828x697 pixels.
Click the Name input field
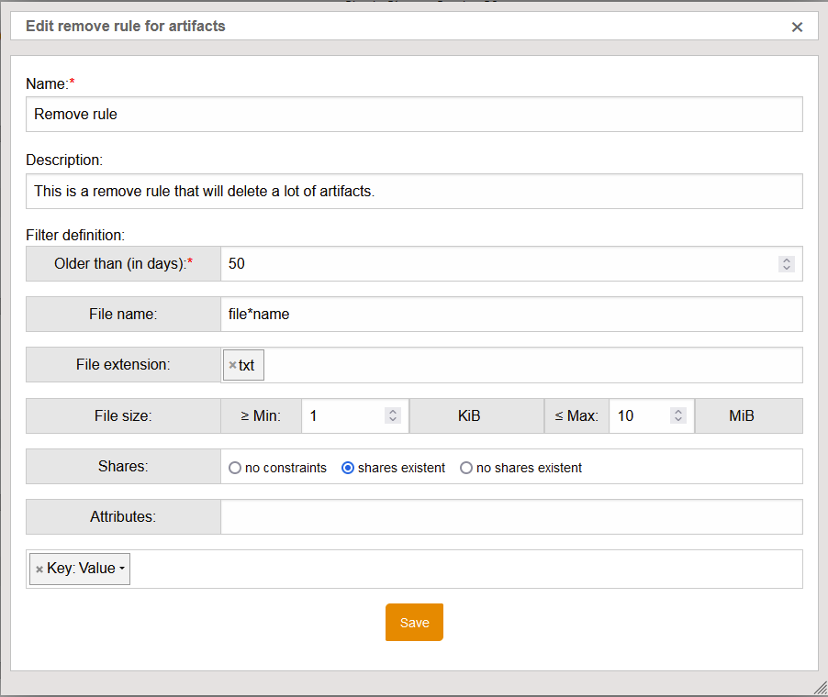[x=414, y=115]
